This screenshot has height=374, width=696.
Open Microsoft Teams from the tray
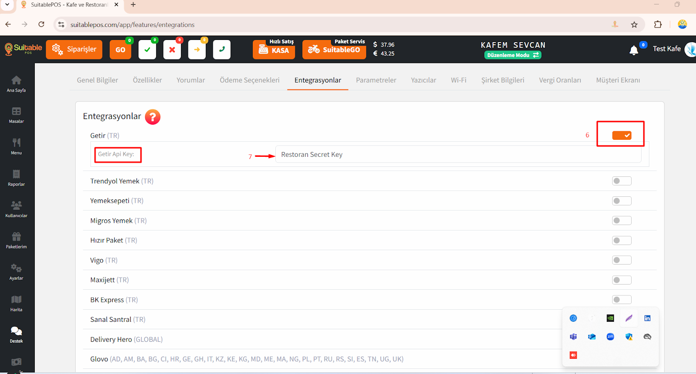coord(573,337)
